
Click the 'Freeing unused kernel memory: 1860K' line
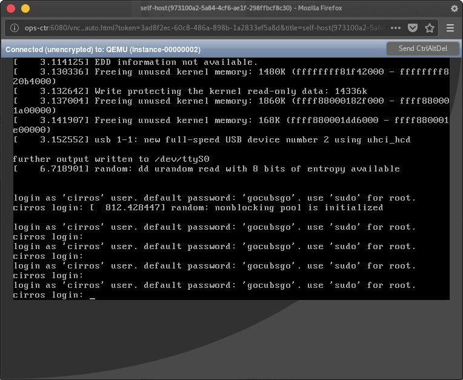point(232,105)
